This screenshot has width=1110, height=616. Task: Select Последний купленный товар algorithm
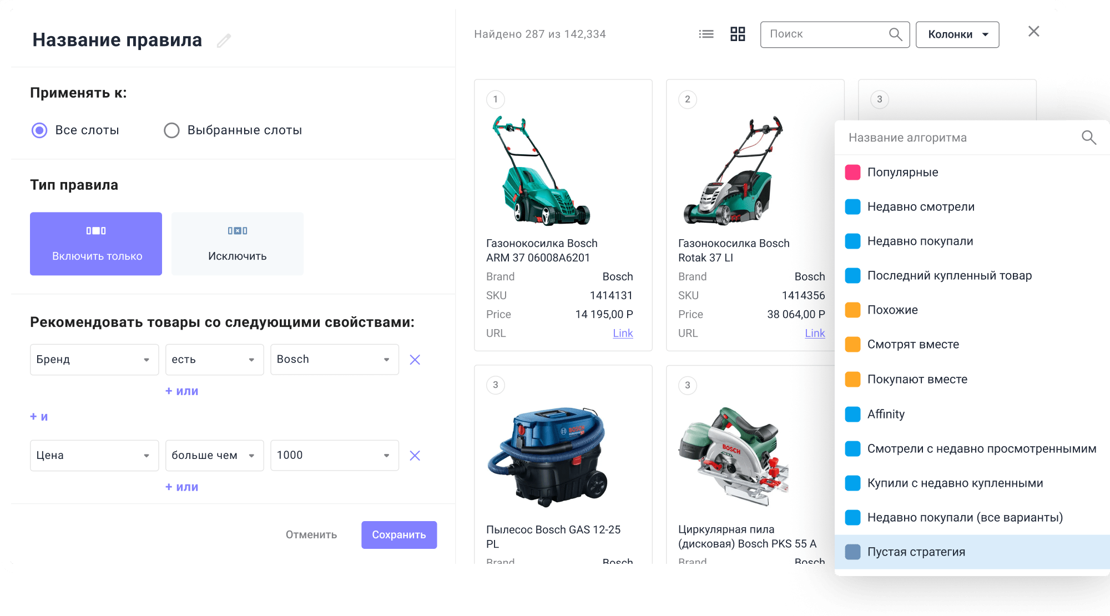pos(972,276)
